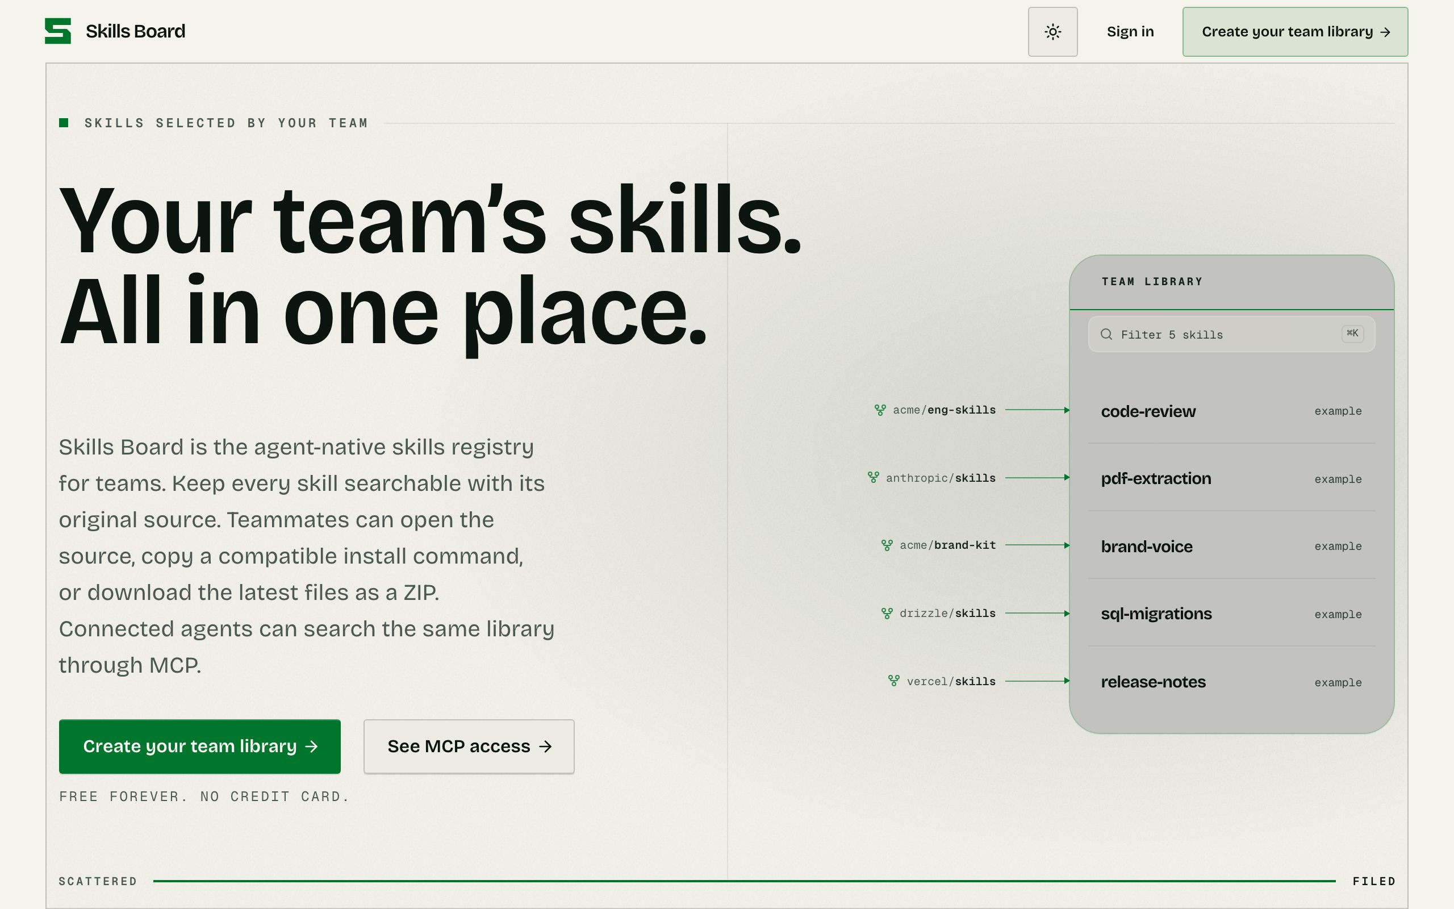
Task: Toggle the sun light/dark theme button
Action: (x=1052, y=32)
